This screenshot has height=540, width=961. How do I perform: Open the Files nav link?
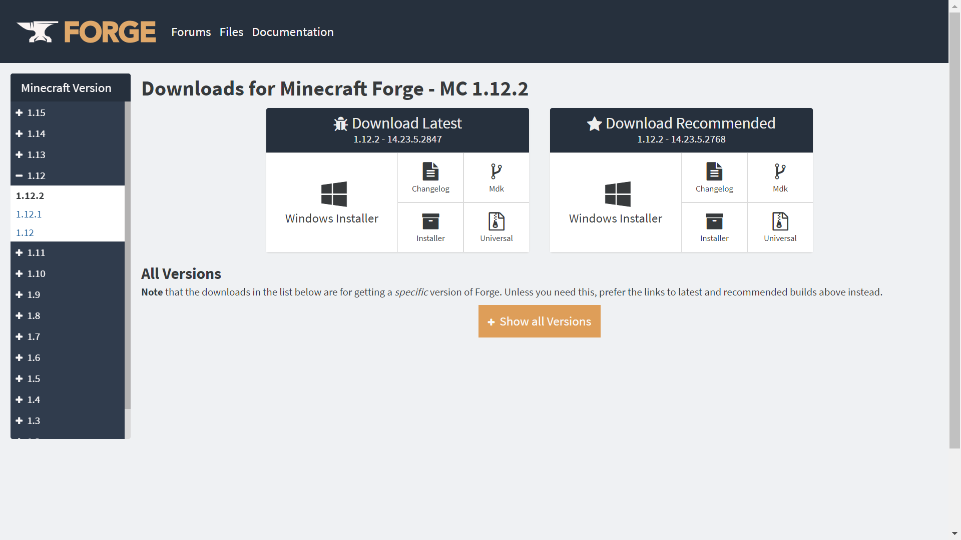(x=231, y=32)
